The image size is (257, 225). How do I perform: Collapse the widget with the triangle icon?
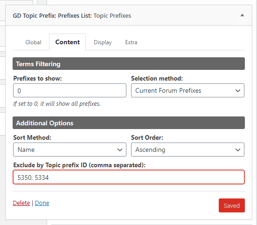click(x=242, y=15)
